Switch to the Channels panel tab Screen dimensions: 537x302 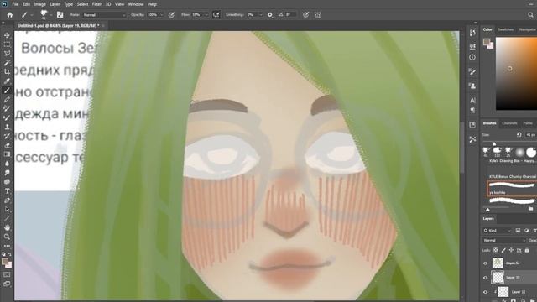point(509,123)
